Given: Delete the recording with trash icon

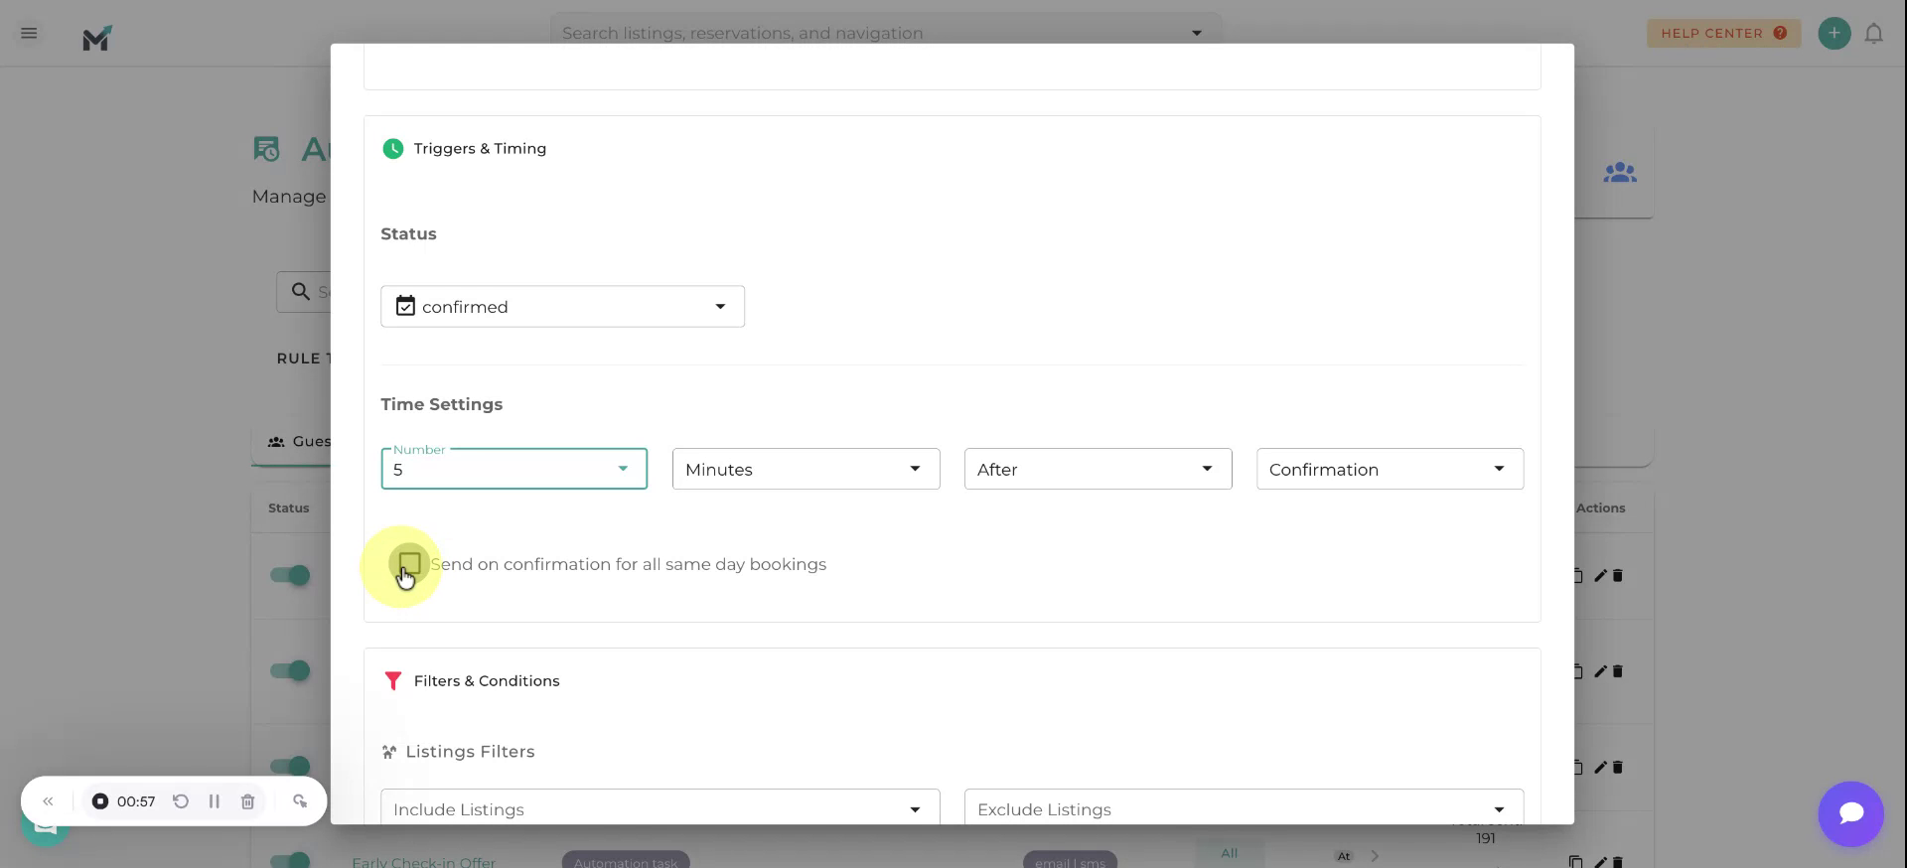Looking at the screenshot, I should pyautogui.click(x=247, y=801).
